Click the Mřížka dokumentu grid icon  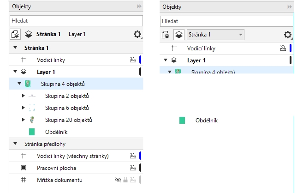pyautogui.click(x=24, y=180)
